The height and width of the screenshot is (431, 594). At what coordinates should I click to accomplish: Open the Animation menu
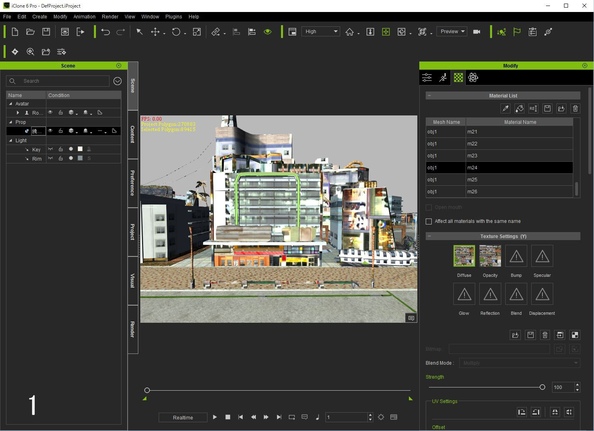click(84, 17)
